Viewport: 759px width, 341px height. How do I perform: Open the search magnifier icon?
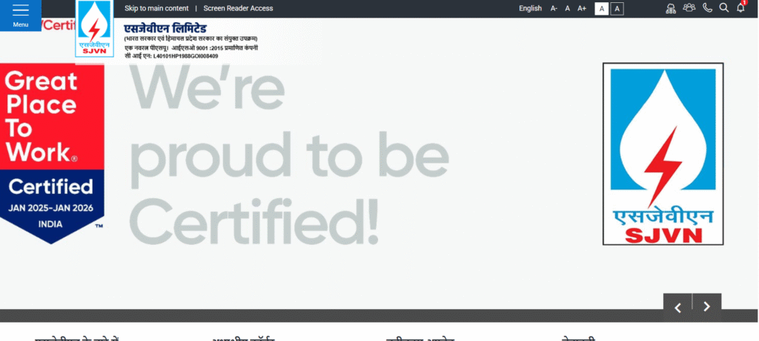click(724, 8)
